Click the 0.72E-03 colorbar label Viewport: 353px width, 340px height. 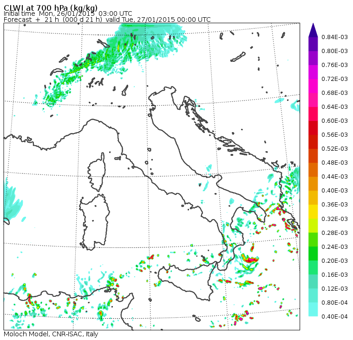point(334,79)
